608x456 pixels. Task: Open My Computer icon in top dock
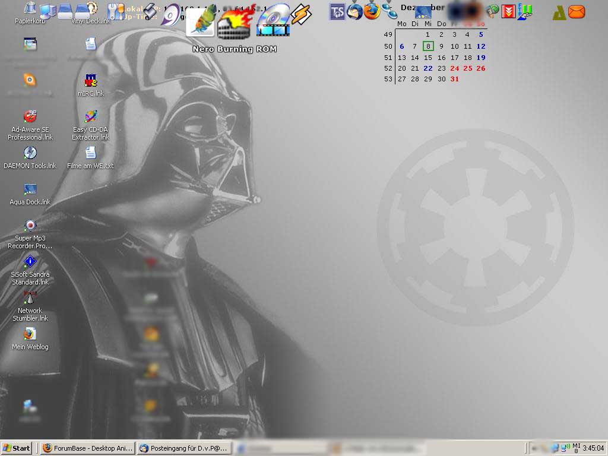pyautogui.click(x=47, y=12)
